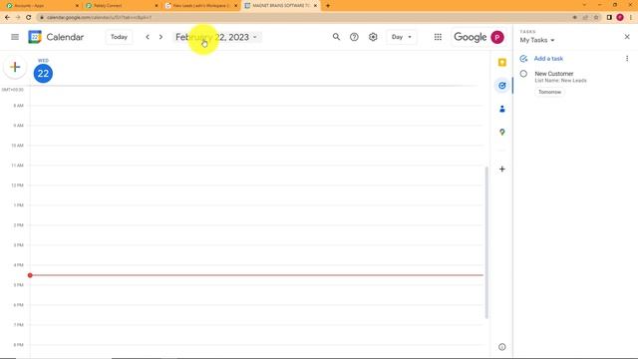Open a new browser tab
Viewport: 638px width, 359px height.
coord(328,6)
